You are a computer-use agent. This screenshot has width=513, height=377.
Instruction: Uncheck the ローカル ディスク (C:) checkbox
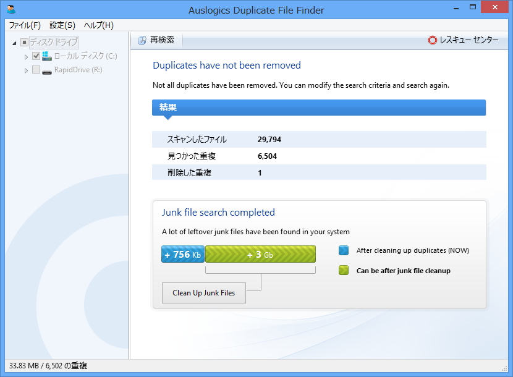[36, 56]
